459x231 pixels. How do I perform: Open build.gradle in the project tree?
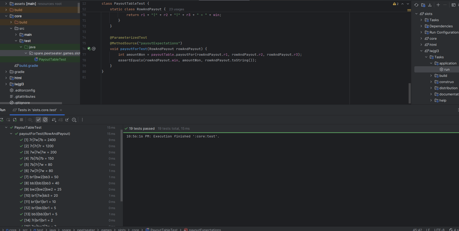28,65
